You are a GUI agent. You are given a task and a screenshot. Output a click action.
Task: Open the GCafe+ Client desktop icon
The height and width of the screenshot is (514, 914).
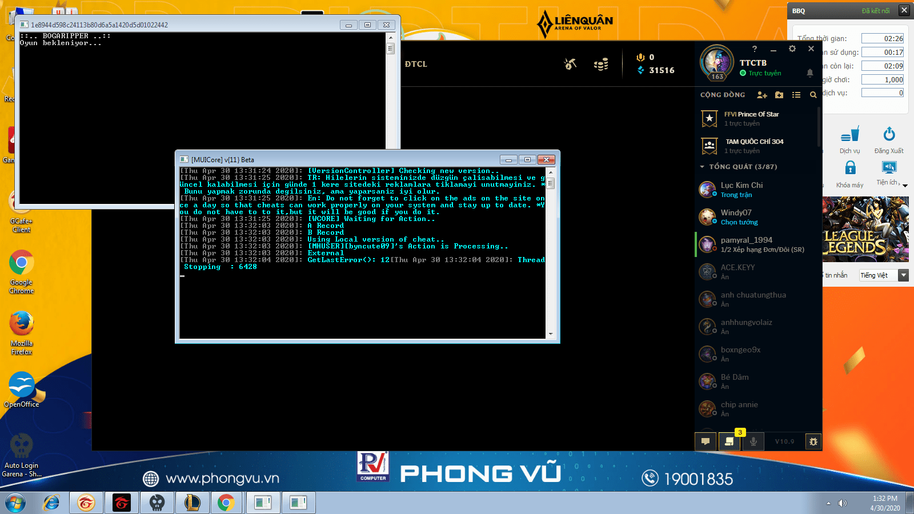21,211
